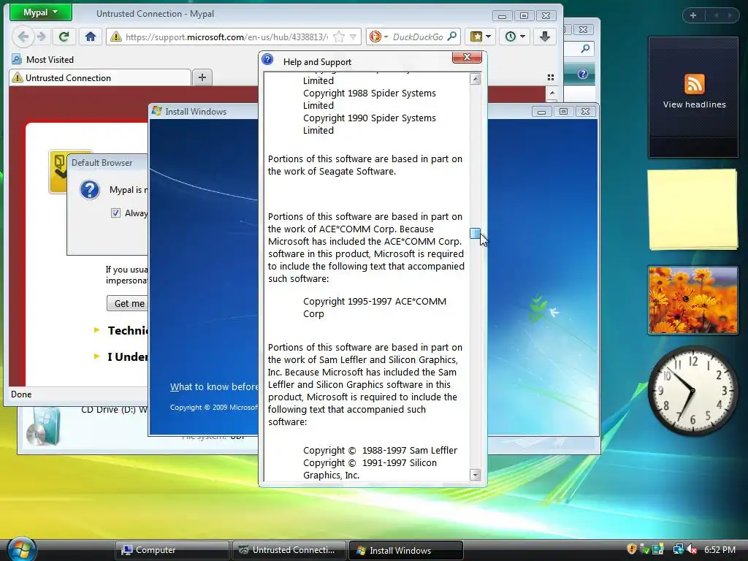Open the History clock button dropdown

tap(515, 37)
